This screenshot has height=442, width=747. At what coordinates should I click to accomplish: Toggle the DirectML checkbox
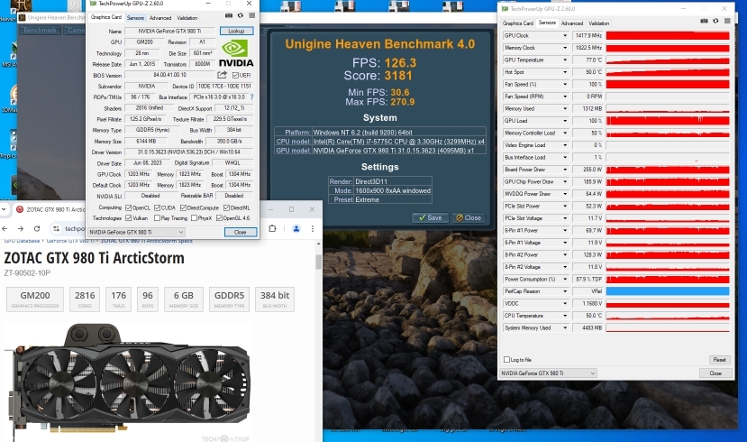(226, 207)
